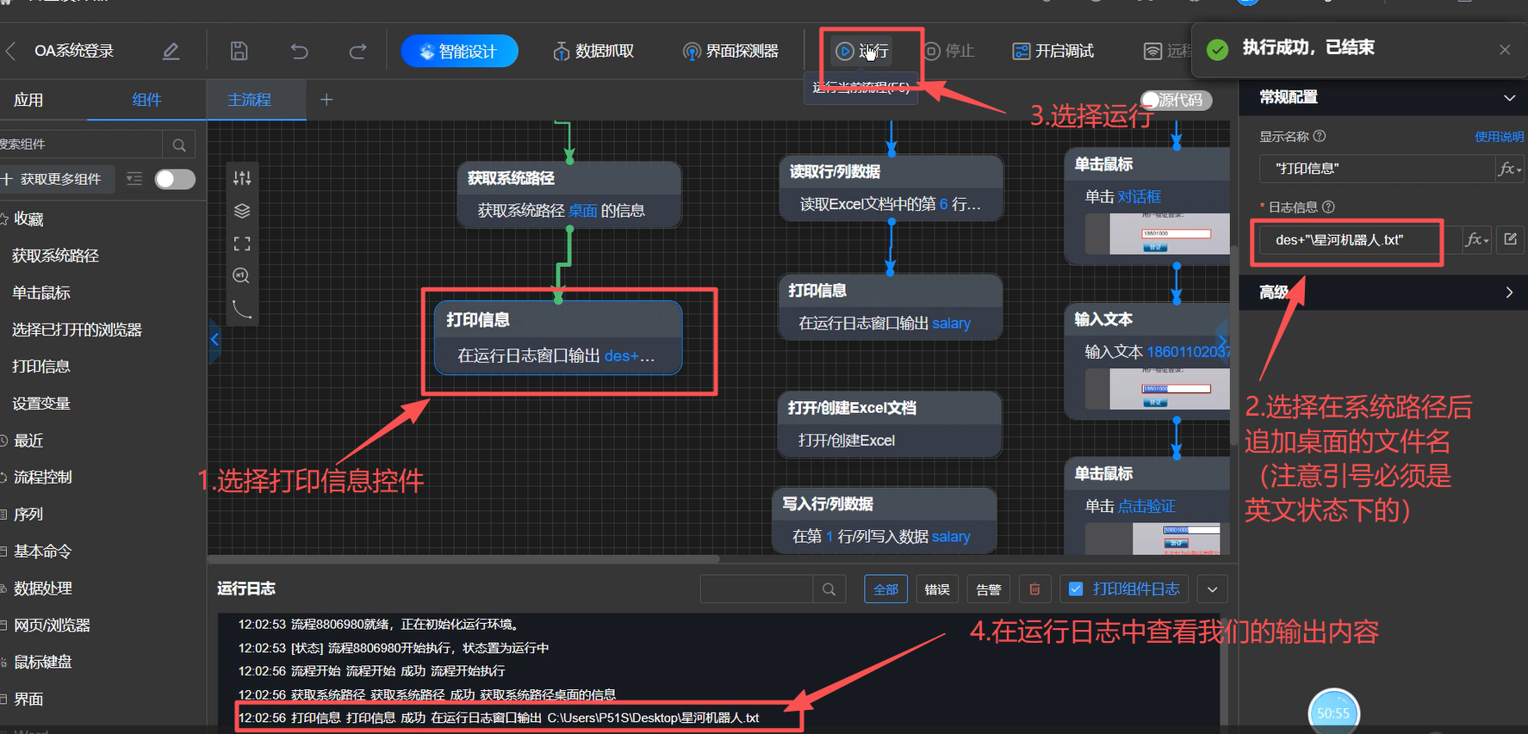Viewport: 1528px width, 734px height.
Task: Click the run log search magnifier icon
Action: click(x=829, y=589)
